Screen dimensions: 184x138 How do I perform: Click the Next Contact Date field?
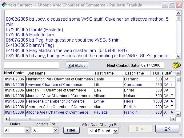pyautogui.click(x=152, y=65)
